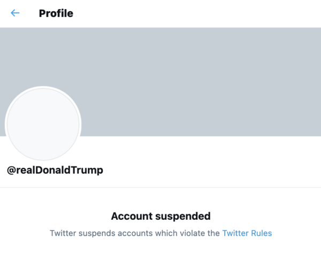
Task: Click the "Twitter suspends accounts" description text
Action: (x=135, y=233)
